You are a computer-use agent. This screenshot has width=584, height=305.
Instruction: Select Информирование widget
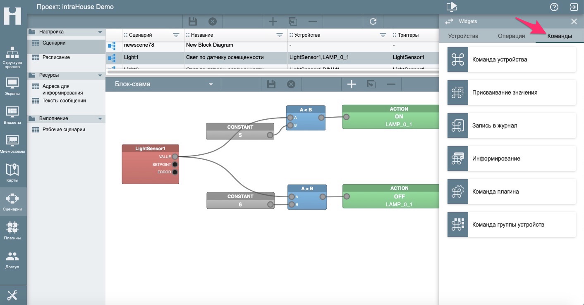pos(512,158)
